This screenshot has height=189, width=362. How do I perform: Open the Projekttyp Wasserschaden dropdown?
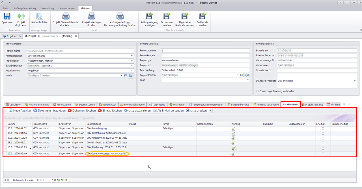click(x=248, y=60)
